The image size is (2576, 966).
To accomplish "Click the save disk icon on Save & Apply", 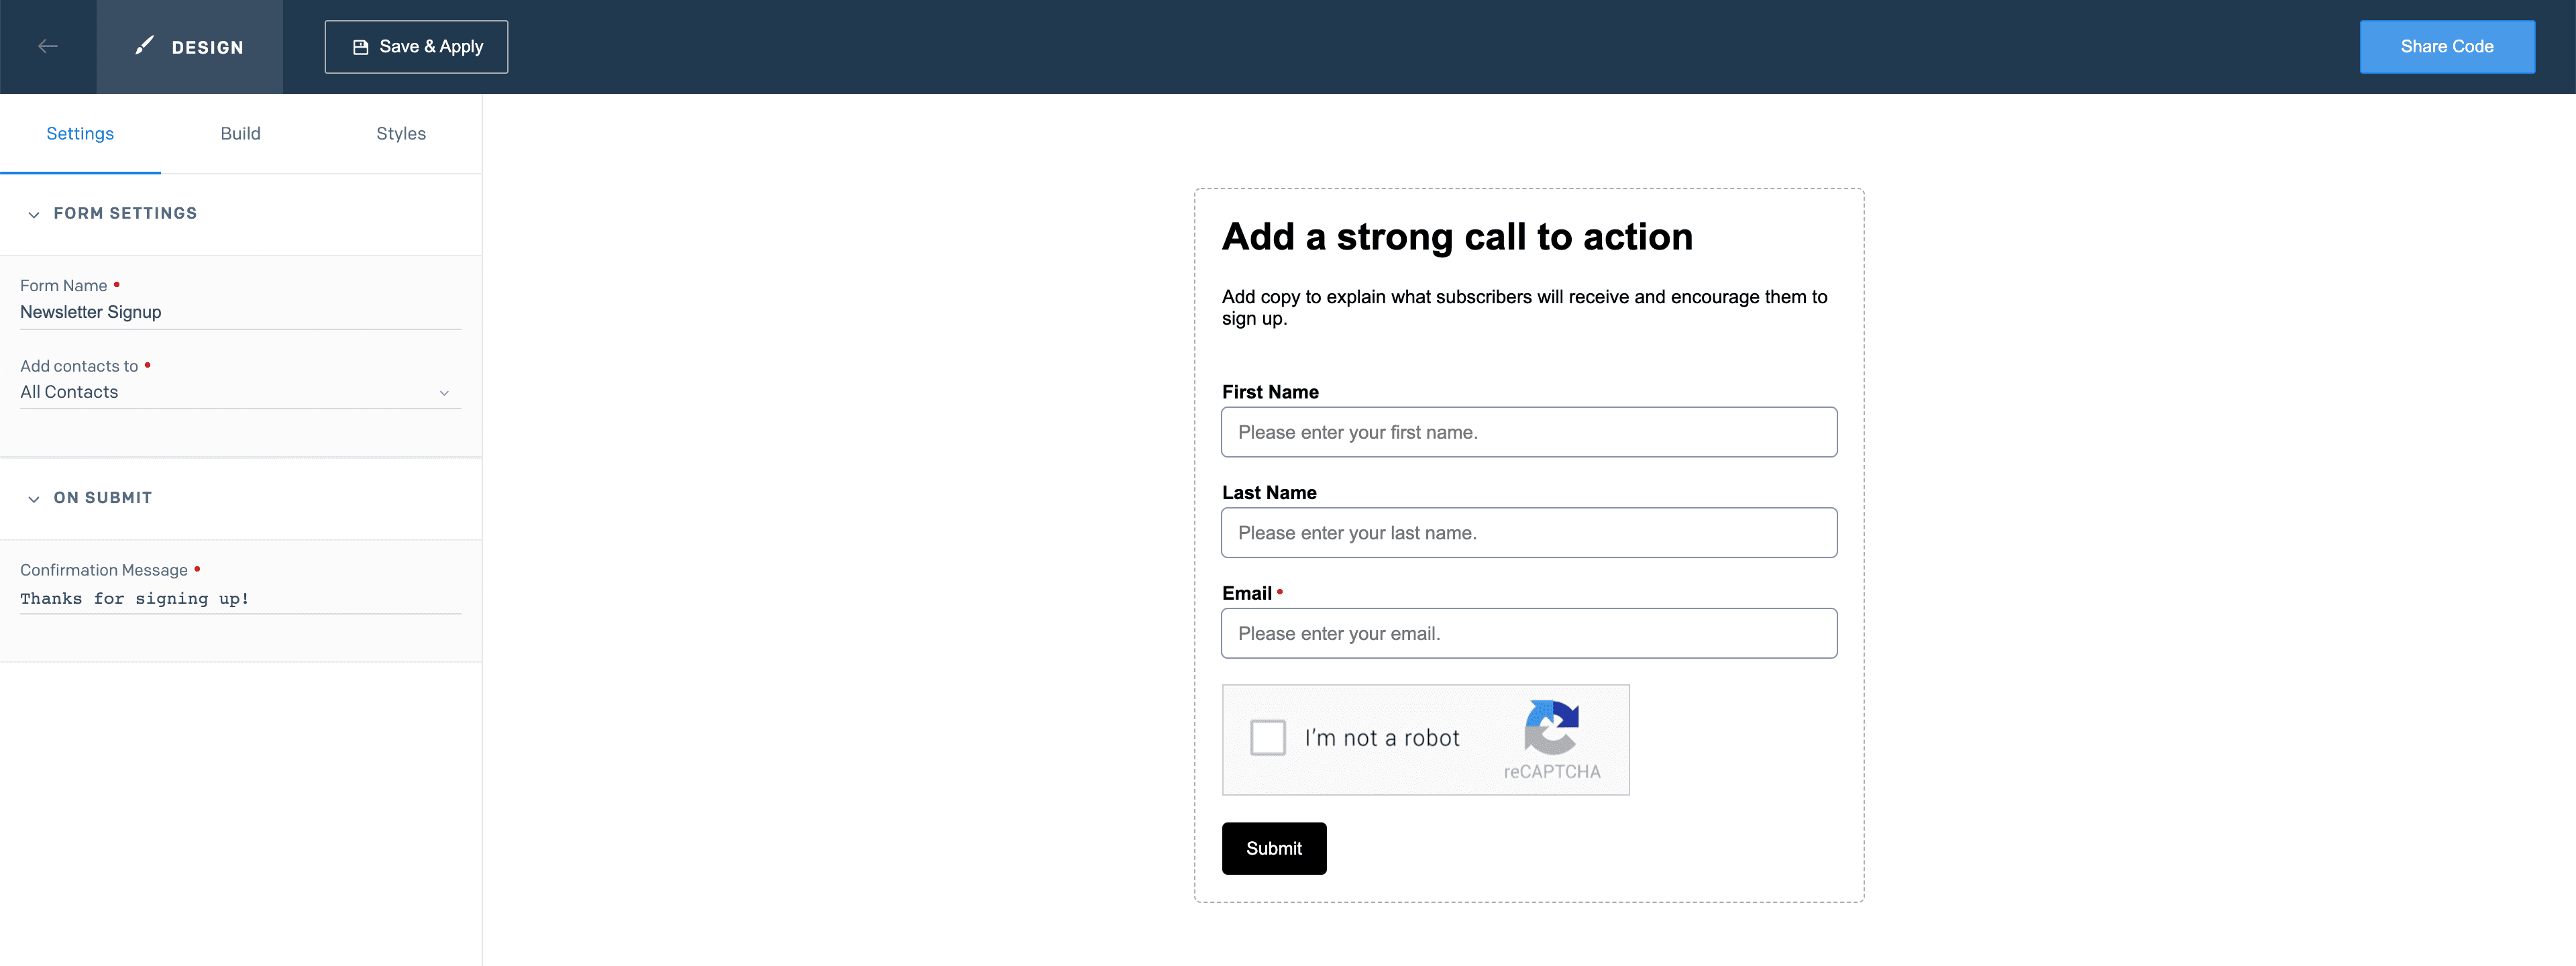I will pos(360,46).
